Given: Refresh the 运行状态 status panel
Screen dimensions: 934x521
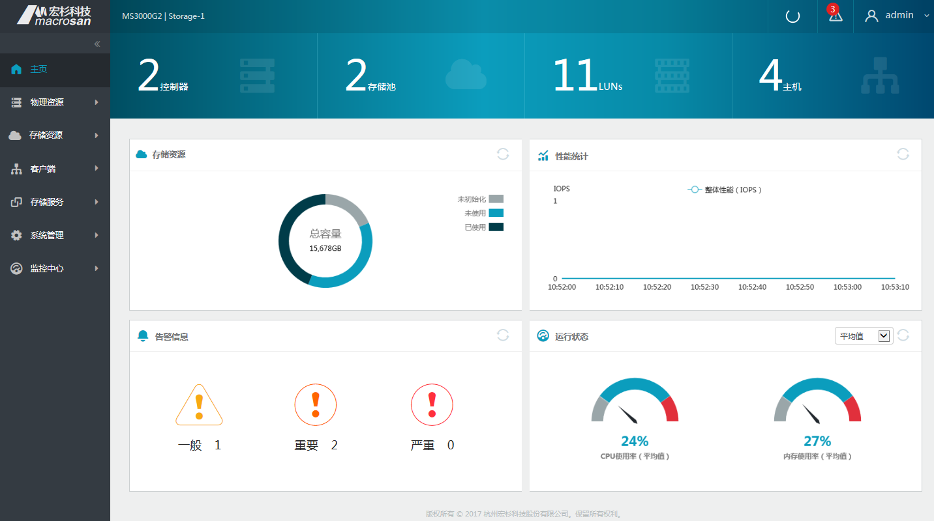Looking at the screenshot, I should point(903,335).
